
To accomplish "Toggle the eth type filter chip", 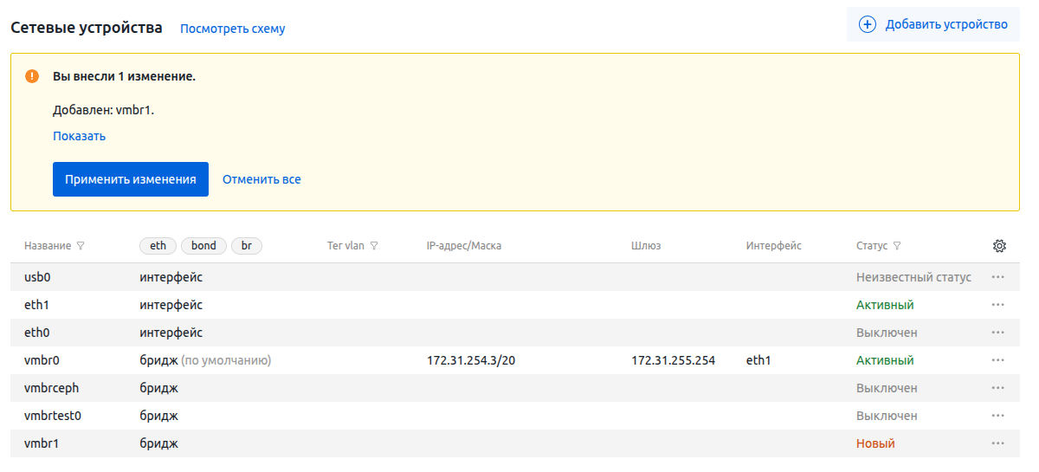I will click(158, 246).
